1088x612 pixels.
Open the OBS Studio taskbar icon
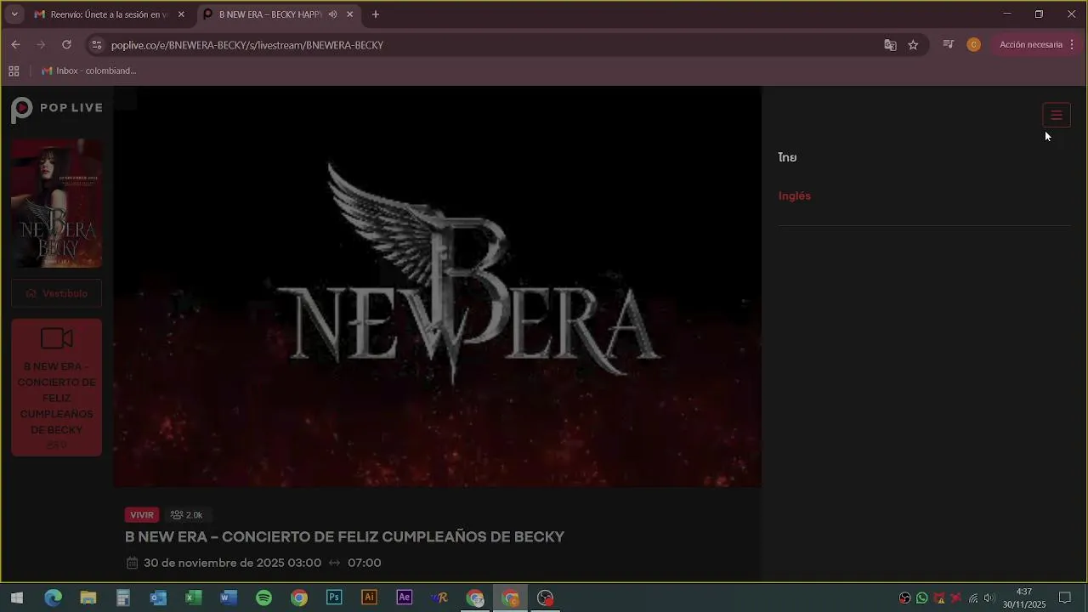545,598
